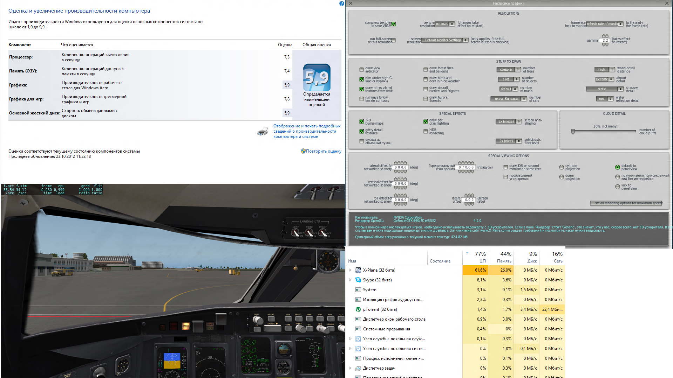Click the gear icon of Узел службы: локальная систе...
The width and height of the screenshot is (673, 378).
(358, 349)
